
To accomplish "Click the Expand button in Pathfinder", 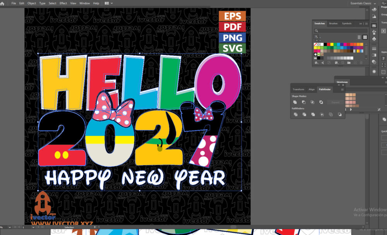I will click(x=335, y=102).
